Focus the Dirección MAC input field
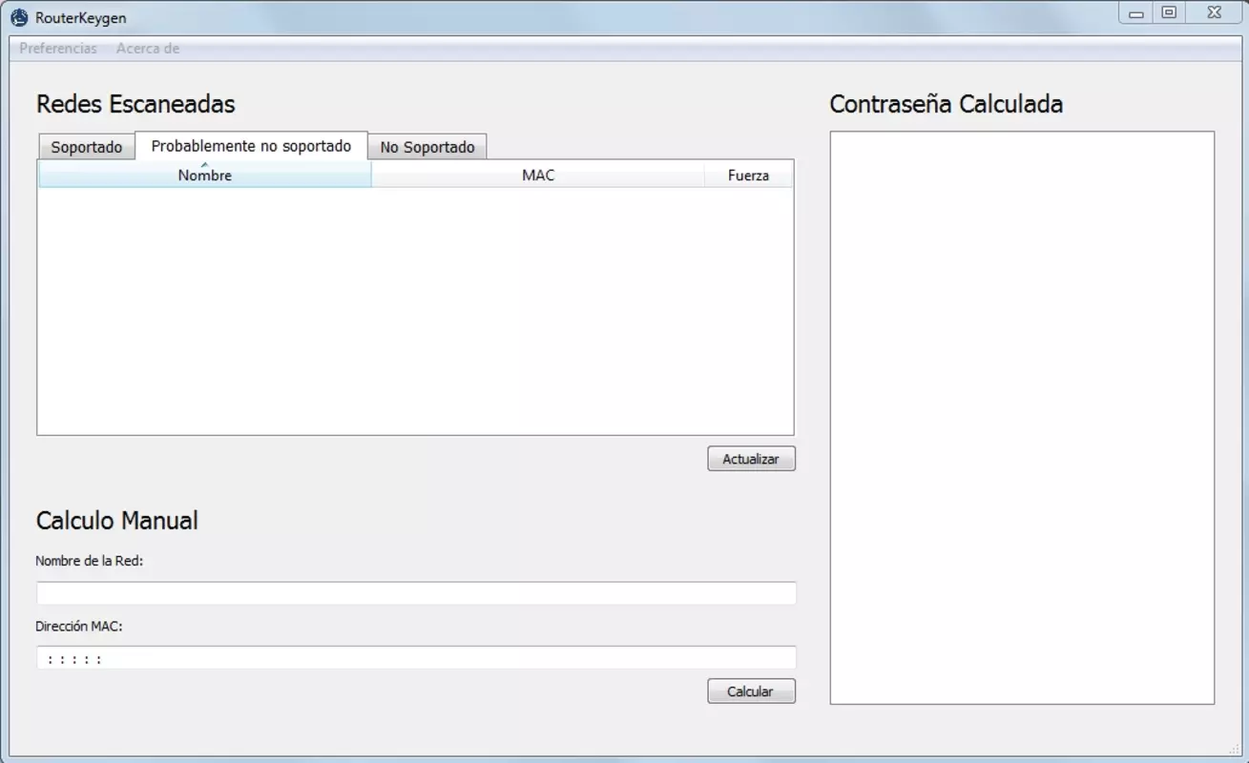The image size is (1249, 763). (x=416, y=658)
